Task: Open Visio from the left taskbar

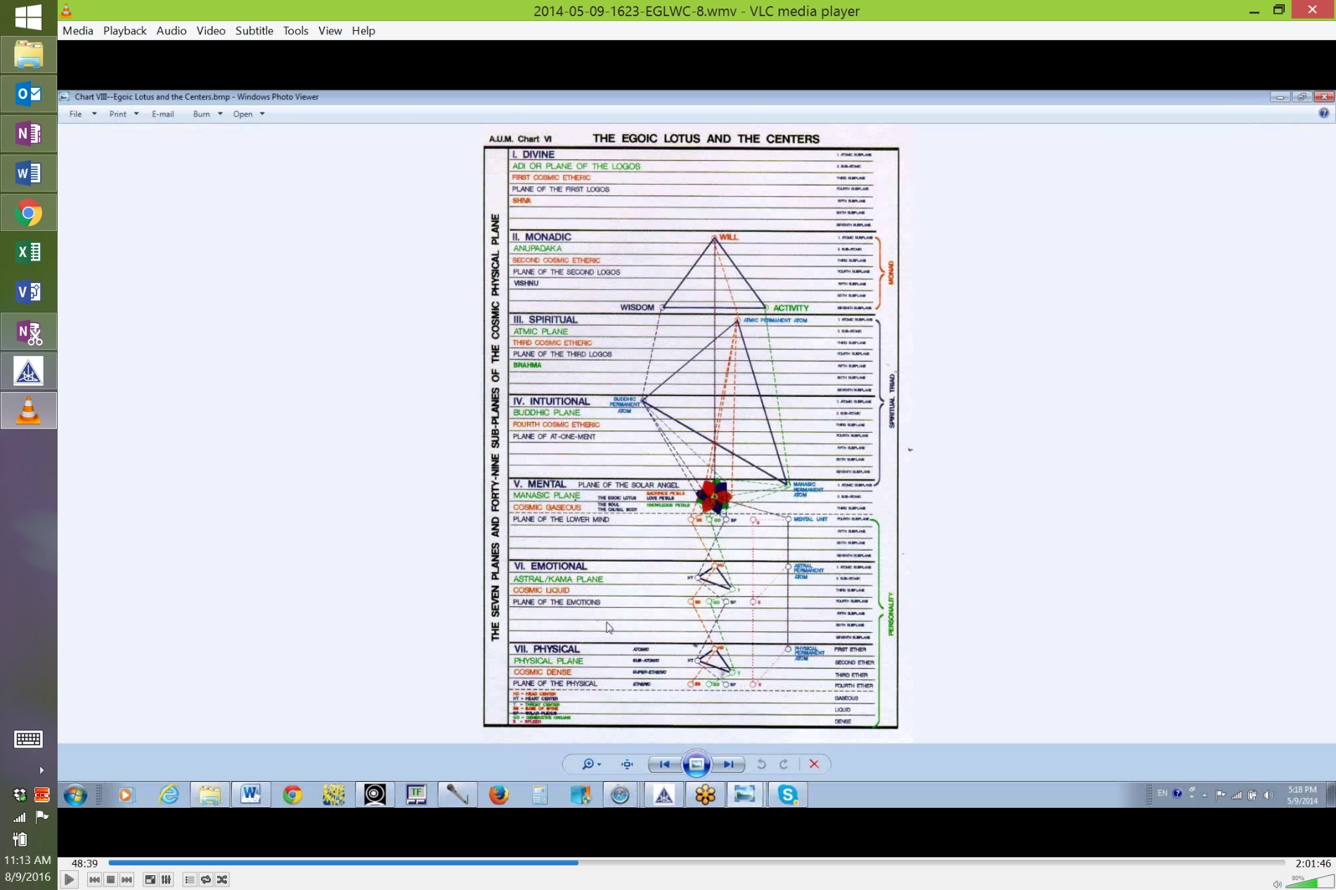Action: (28, 291)
